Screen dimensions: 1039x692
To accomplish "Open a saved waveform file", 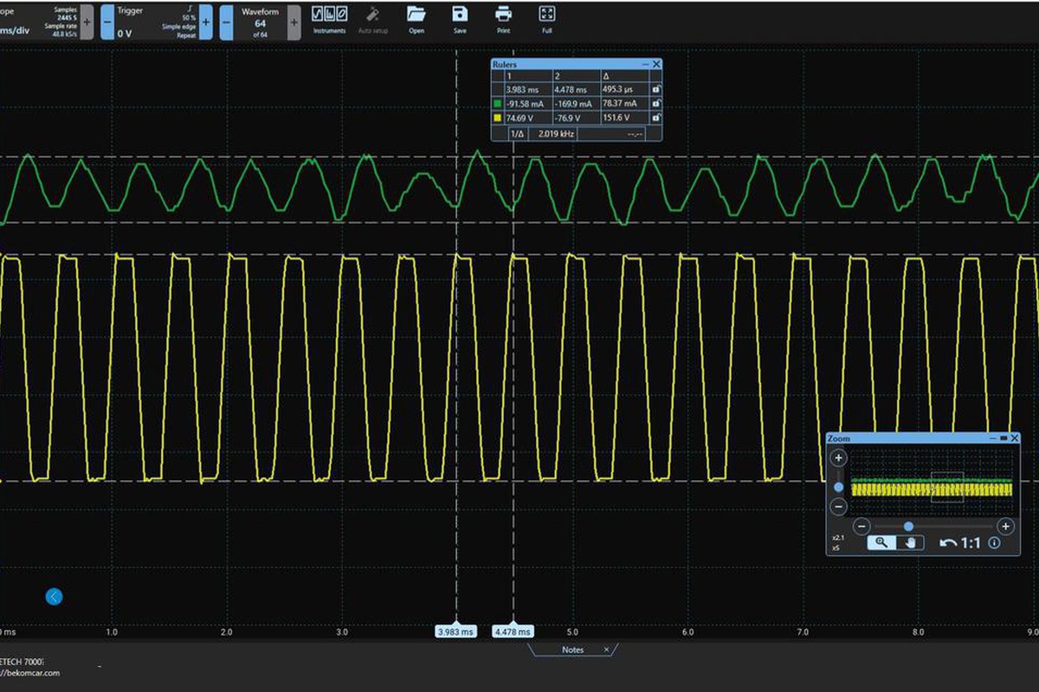I will tap(416, 20).
